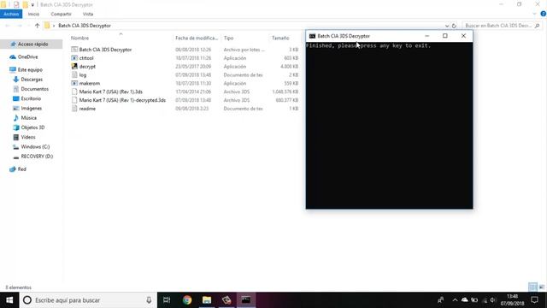Select the ctrtool application icon
The width and height of the screenshot is (547, 308).
coord(74,58)
